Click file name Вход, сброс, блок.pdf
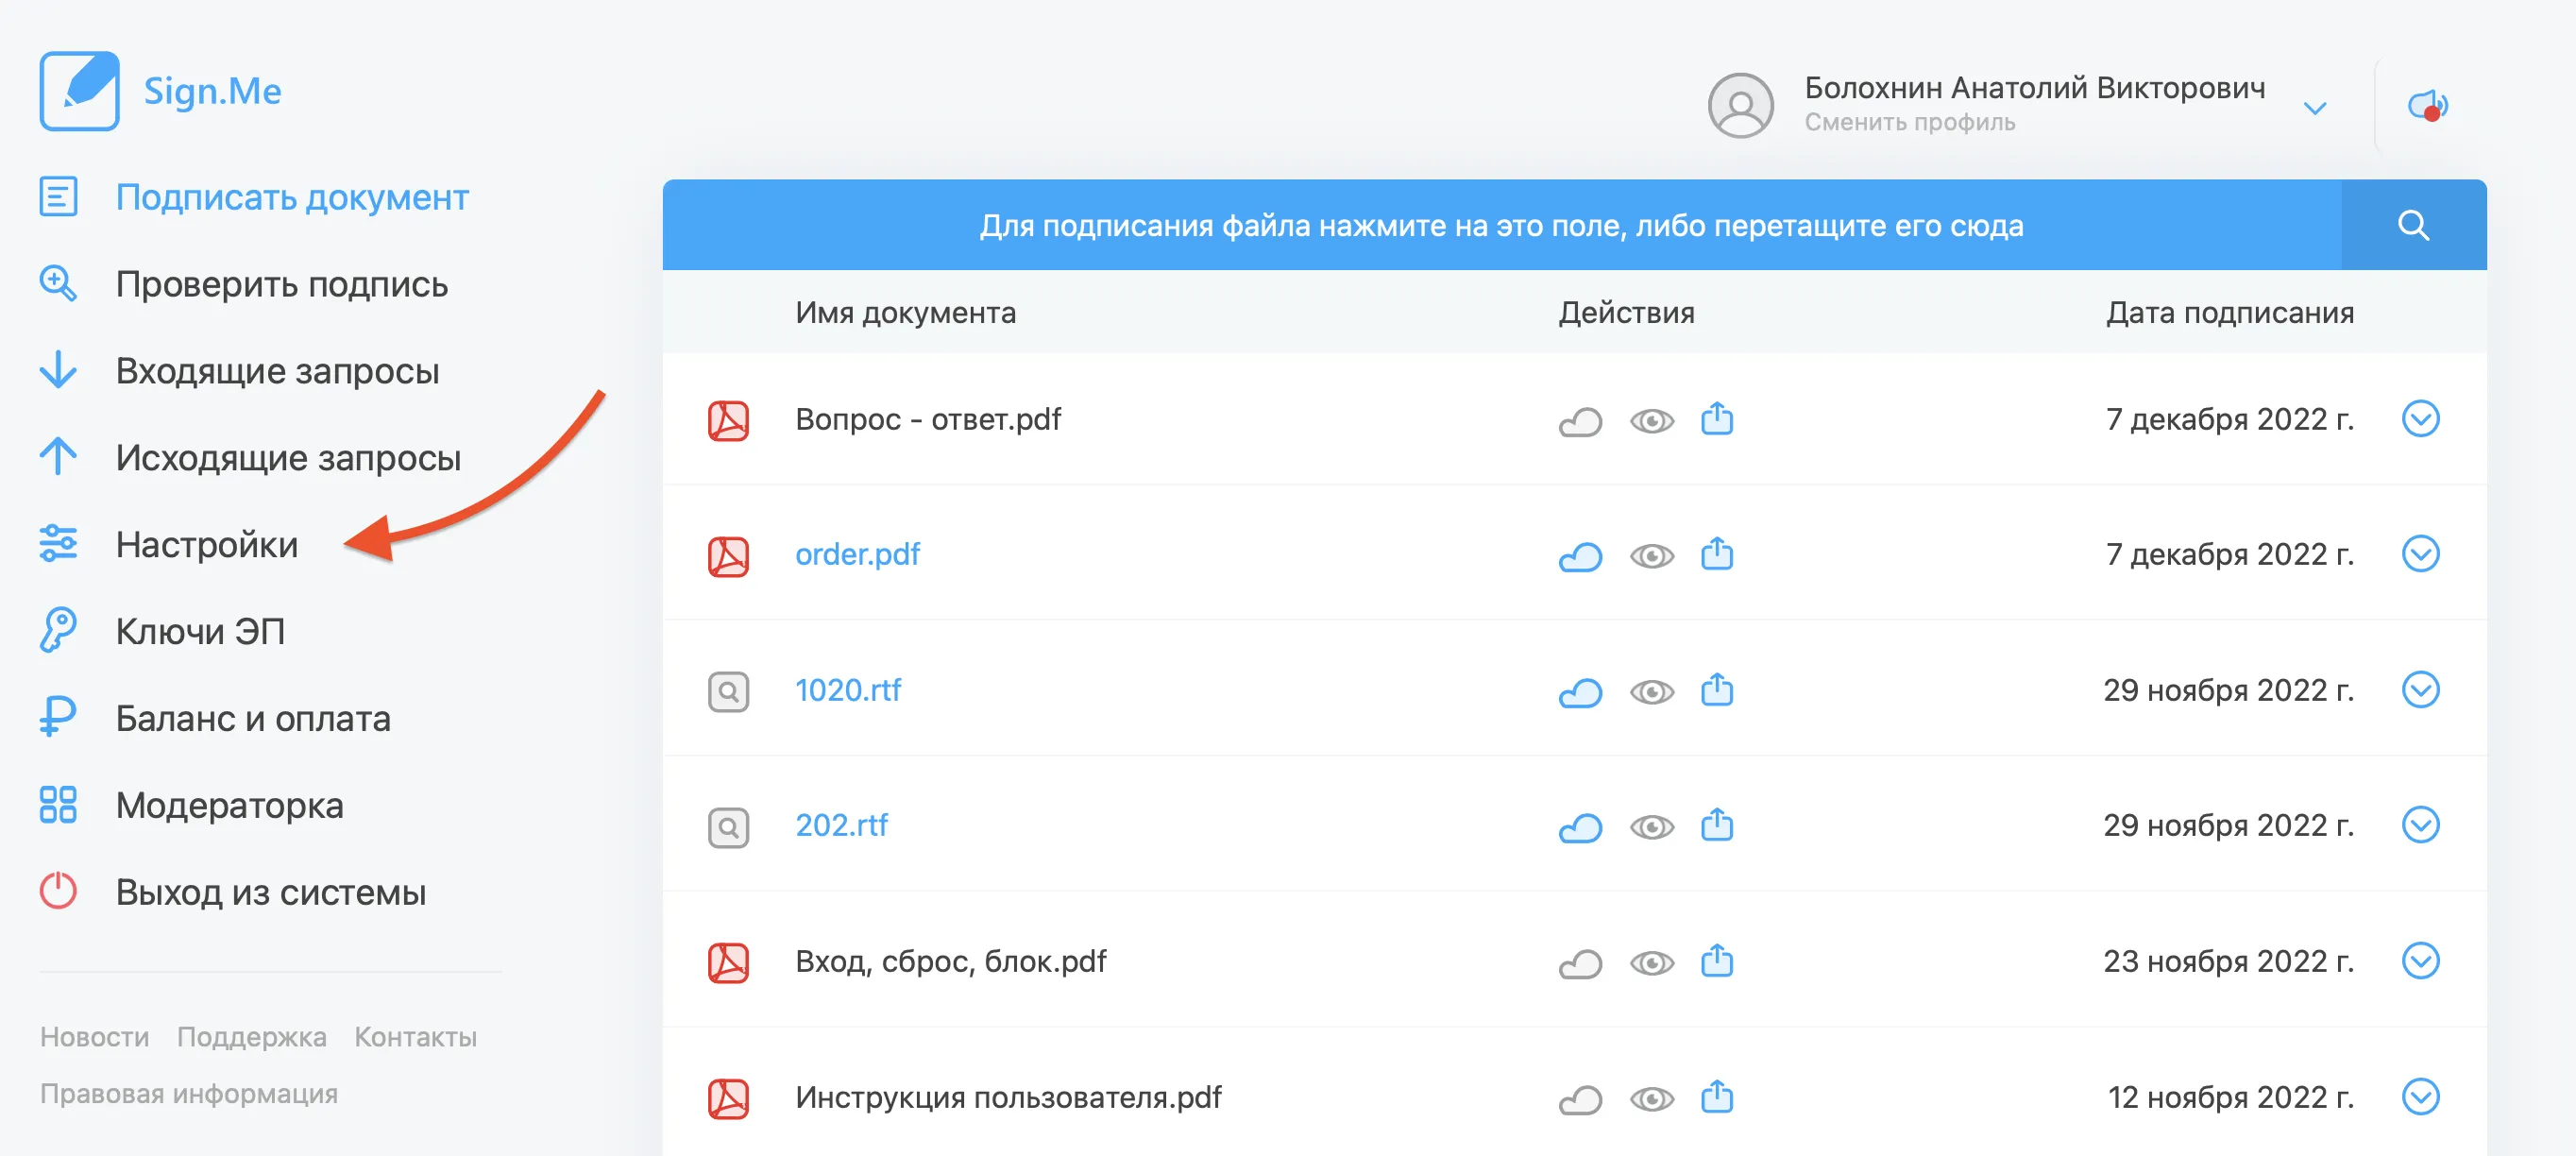The image size is (2576, 1156). pos(950,961)
